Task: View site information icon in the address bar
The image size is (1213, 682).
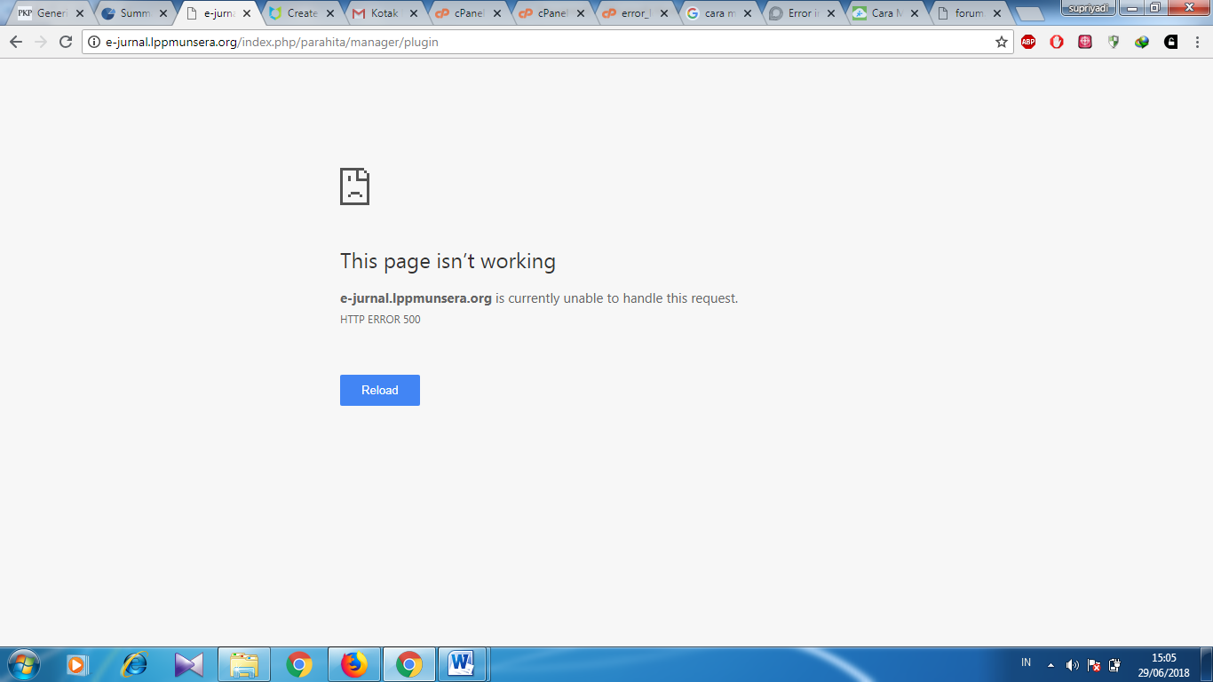Action: (x=94, y=42)
